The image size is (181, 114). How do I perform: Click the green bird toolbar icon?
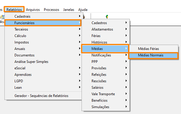pos(107,16)
